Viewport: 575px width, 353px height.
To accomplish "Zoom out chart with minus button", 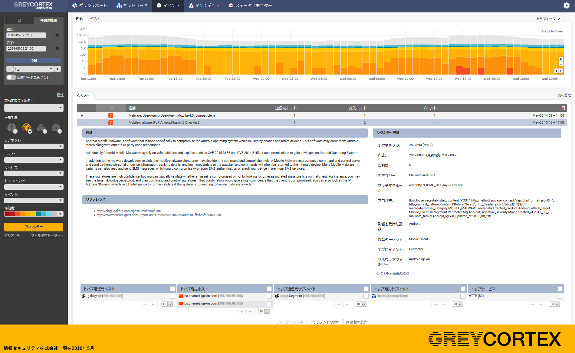I will [560, 64].
